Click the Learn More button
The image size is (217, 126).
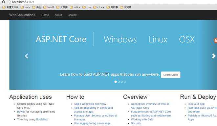(x=171, y=75)
